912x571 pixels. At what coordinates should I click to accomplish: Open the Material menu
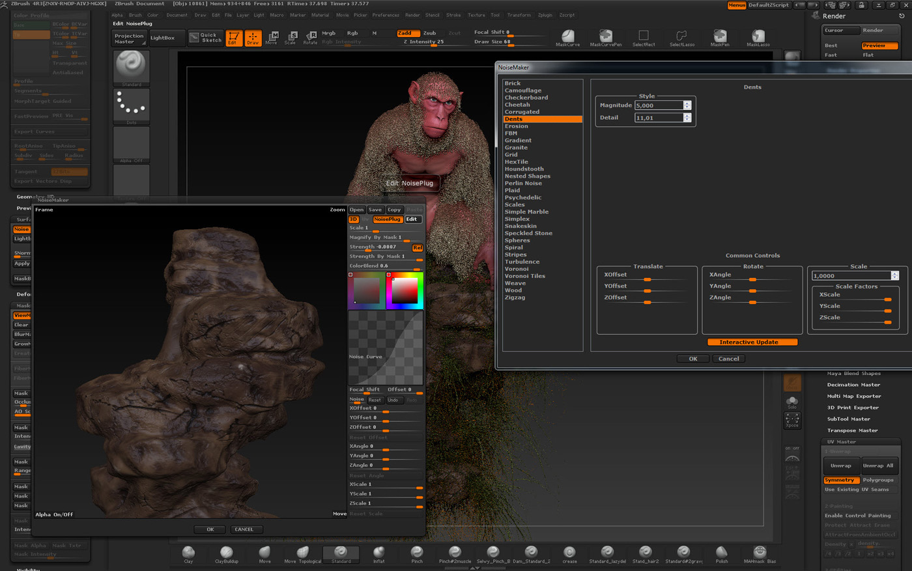320,15
